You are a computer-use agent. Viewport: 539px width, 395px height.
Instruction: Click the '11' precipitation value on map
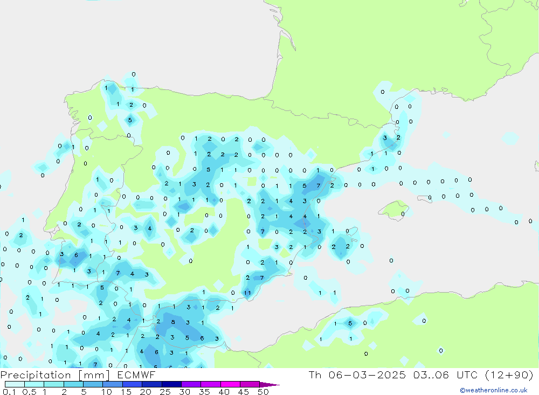(x=247, y=293)
